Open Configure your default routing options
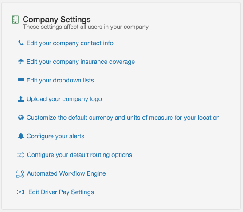The width and height of the screenshot is (243, 212). [79, 155]
